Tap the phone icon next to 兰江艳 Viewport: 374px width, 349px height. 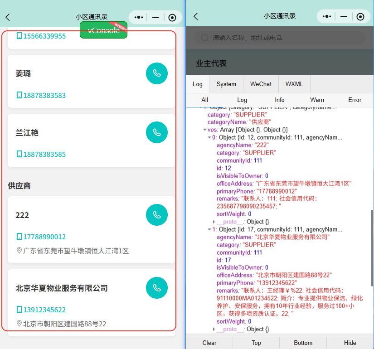click(x=156, y=132)
